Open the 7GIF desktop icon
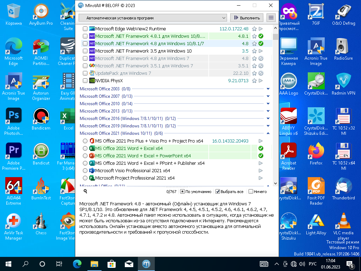The width and height of the screenshot is (361, 271). pyautogui.click(x=316, y=14)
